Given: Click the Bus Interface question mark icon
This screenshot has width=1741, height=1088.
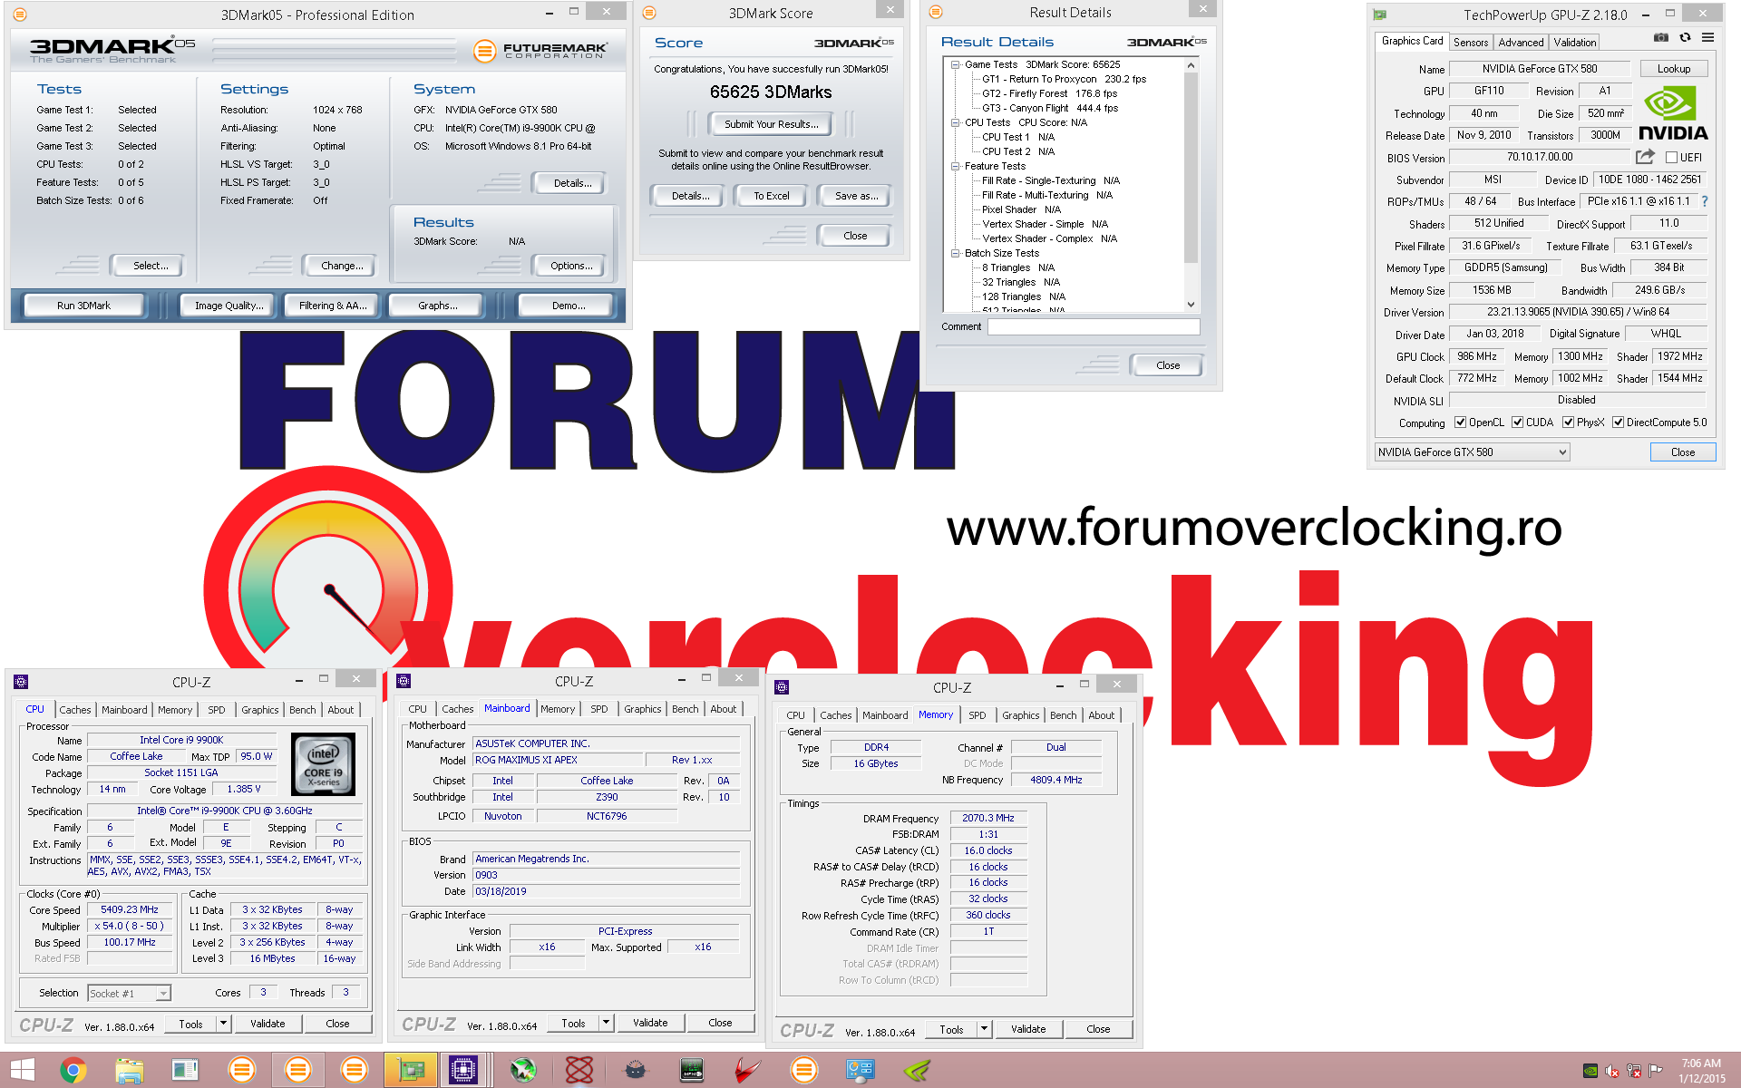Looking at the screenshot, I should tap(1705, 201).
